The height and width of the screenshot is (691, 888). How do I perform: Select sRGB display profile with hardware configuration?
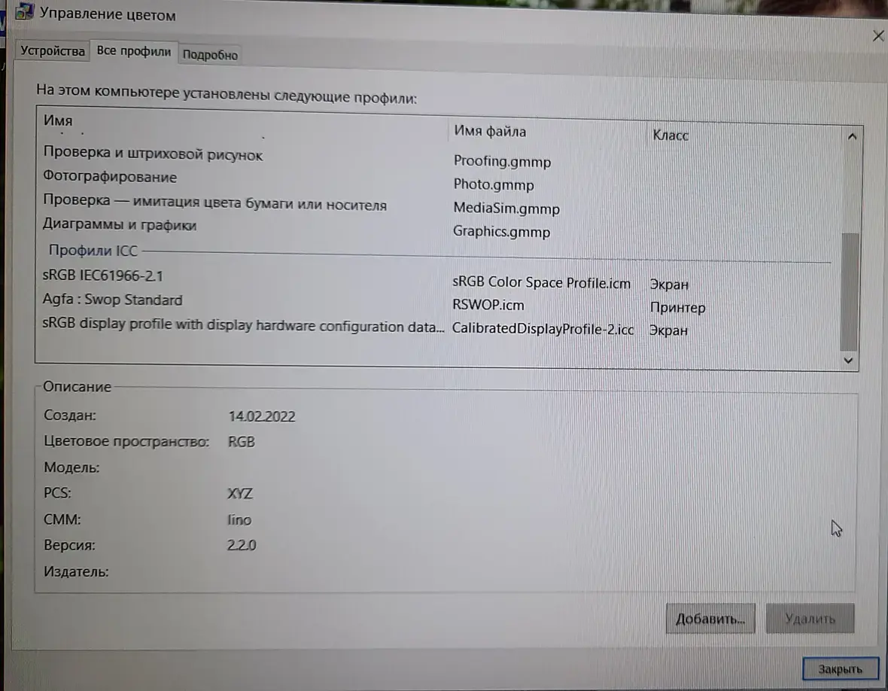coord(243,325)
